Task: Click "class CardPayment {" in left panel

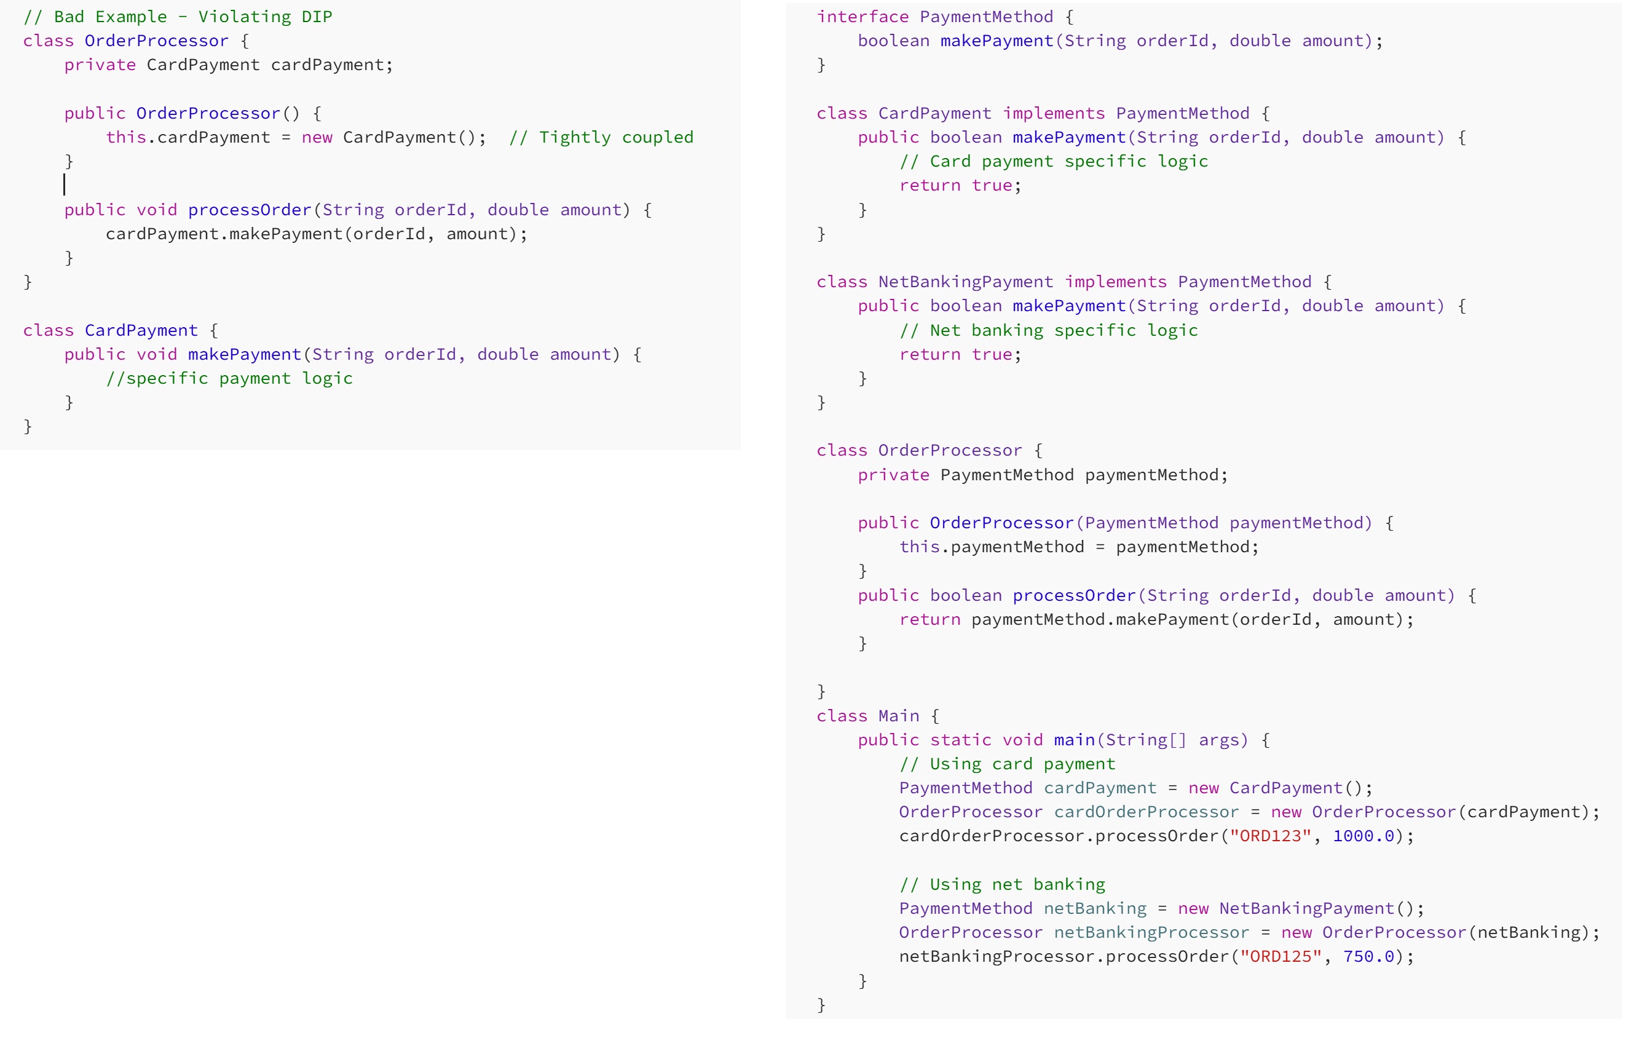Action: 120,331
